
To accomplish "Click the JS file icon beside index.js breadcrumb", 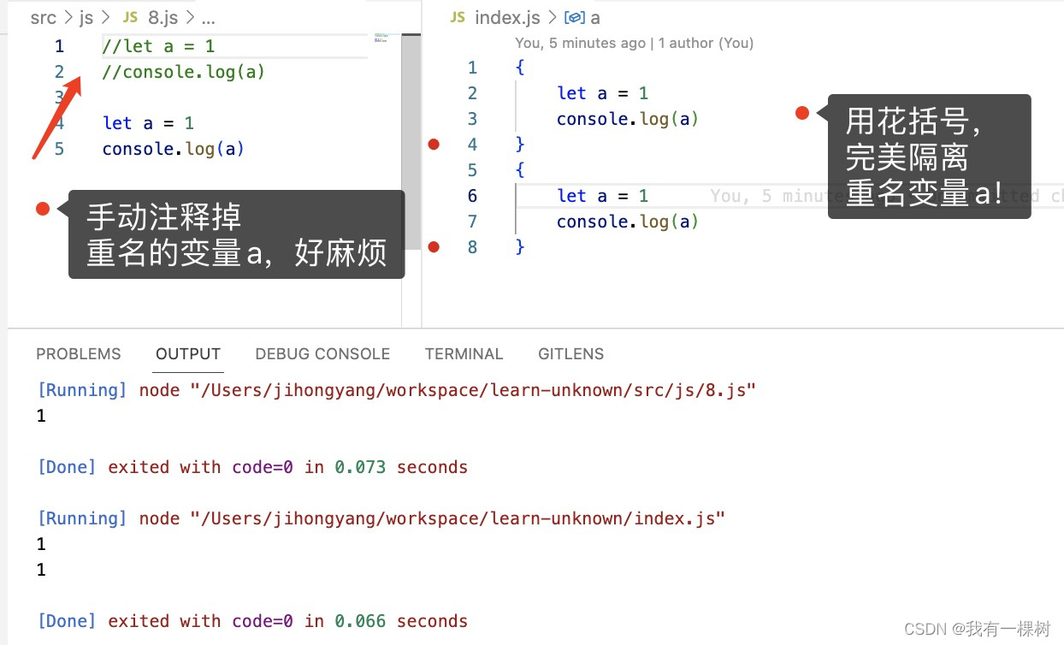I will (458, 17).
